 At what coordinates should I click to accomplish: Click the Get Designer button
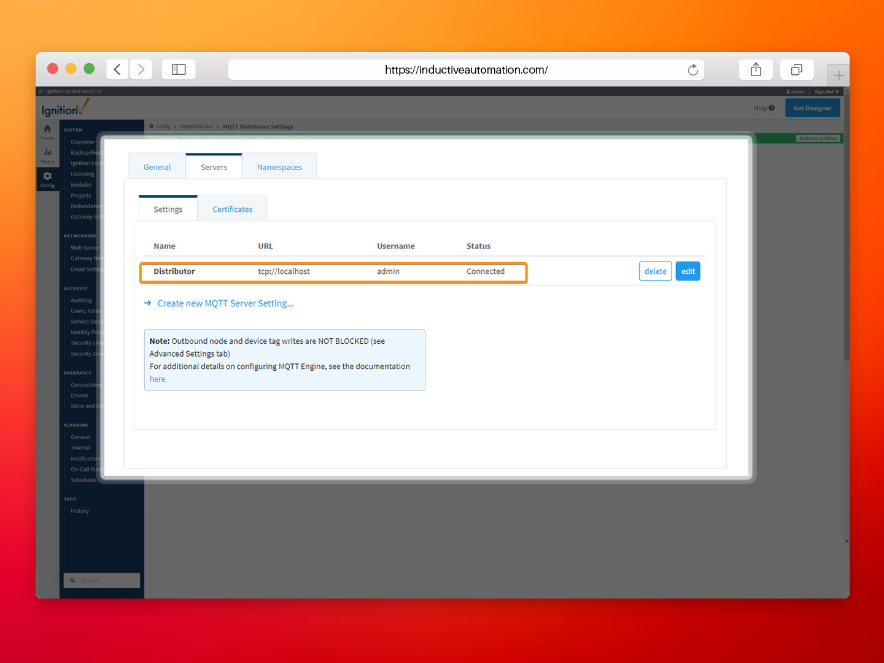[812, 107]
